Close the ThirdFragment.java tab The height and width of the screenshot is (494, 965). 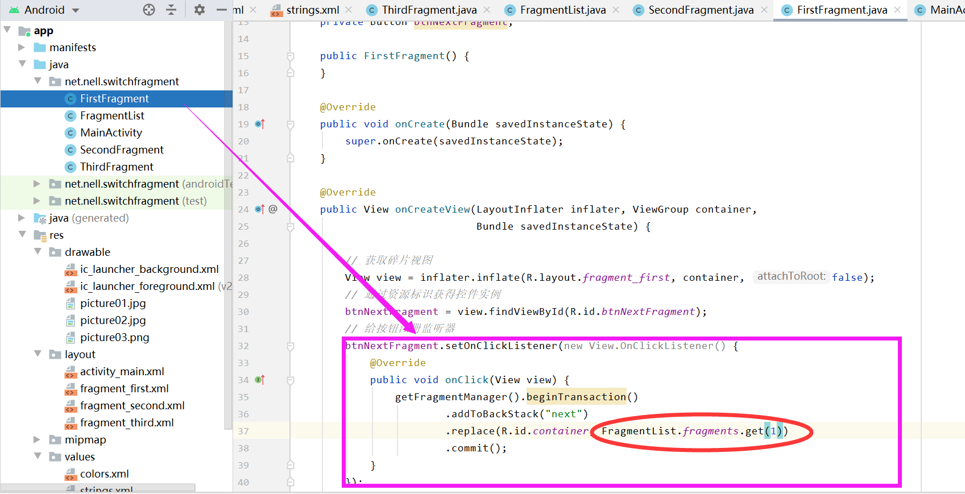[x=487, y=10]
